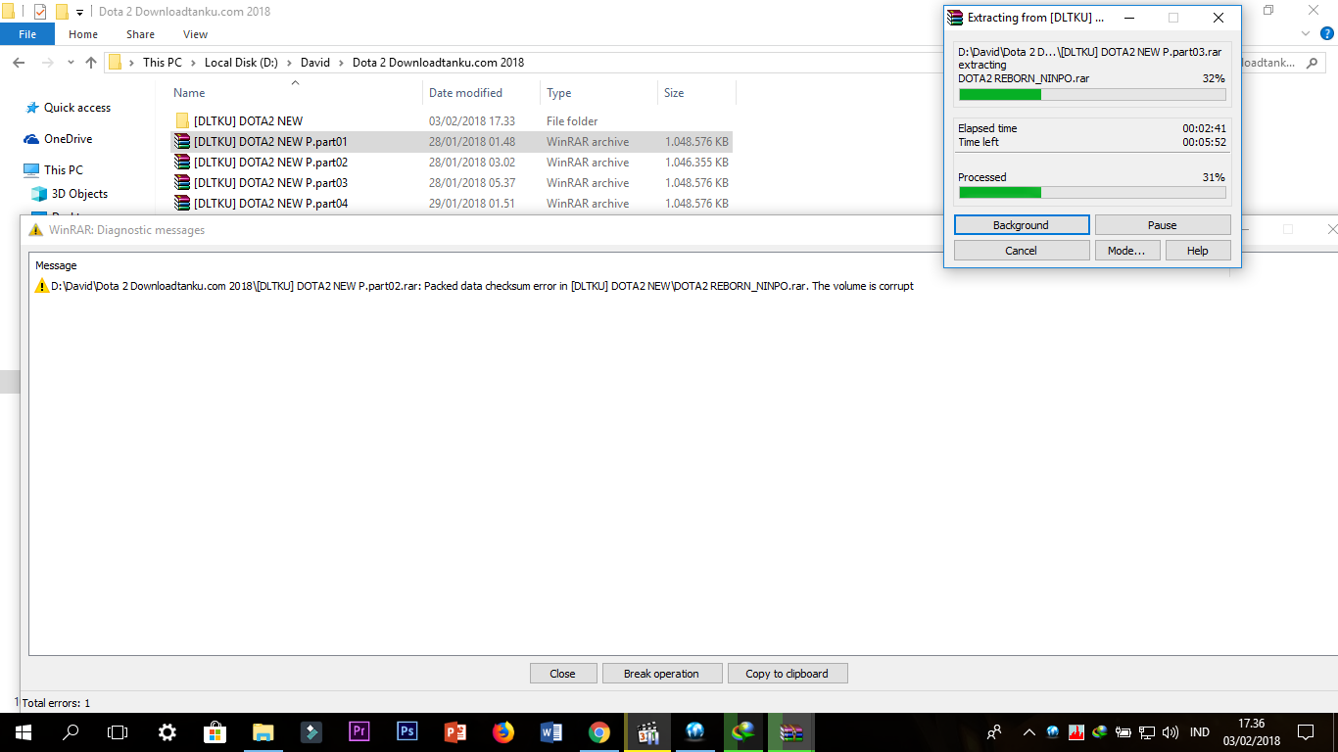Viewport: 1338px width, 752px height.
Task: Open Task View on the taskbar
Action: [118, 732]
